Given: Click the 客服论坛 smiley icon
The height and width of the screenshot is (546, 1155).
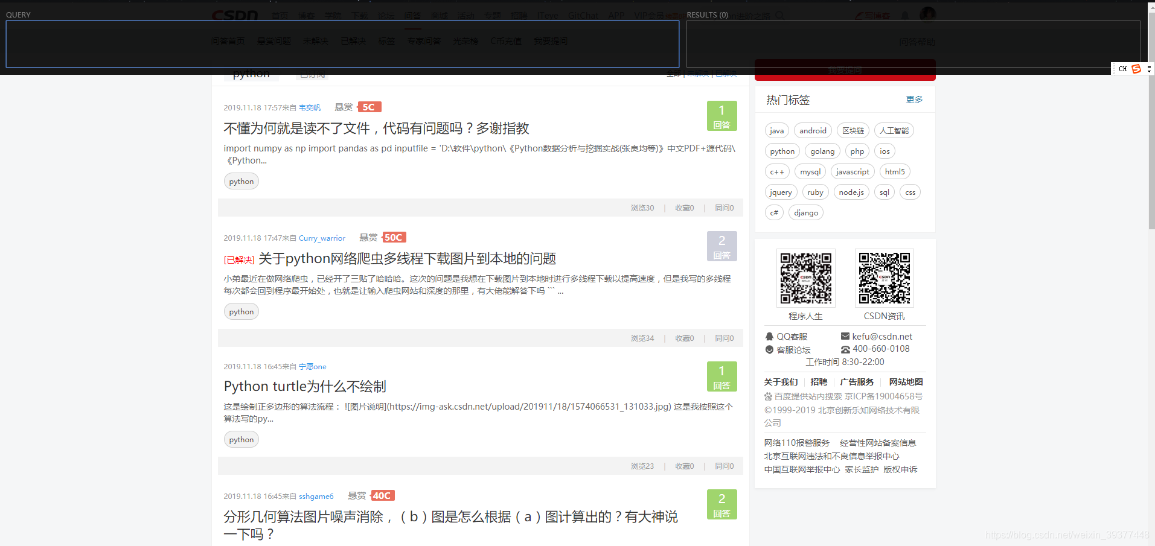Looking at the screenshot, I should [x=769, y=350].
